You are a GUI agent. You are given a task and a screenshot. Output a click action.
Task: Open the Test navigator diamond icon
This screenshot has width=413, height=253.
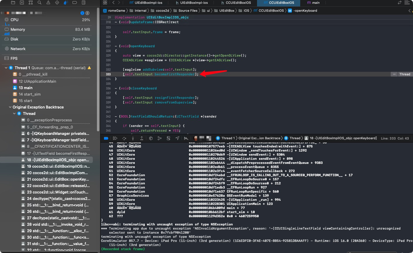(57, 3)
